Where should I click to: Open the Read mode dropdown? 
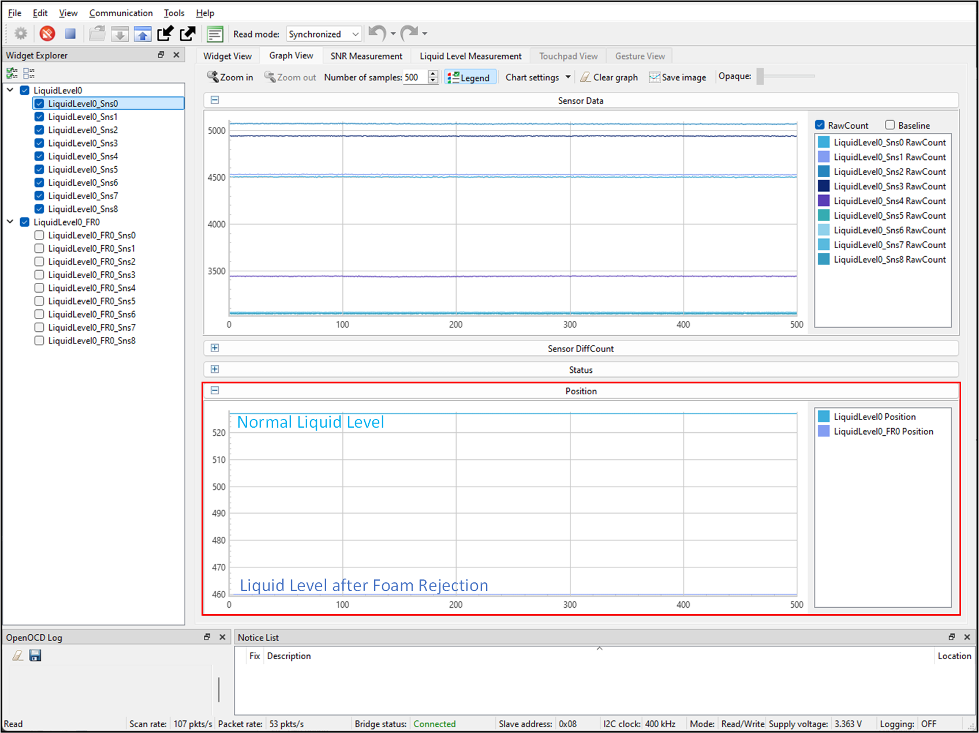(x=324, y=34)
